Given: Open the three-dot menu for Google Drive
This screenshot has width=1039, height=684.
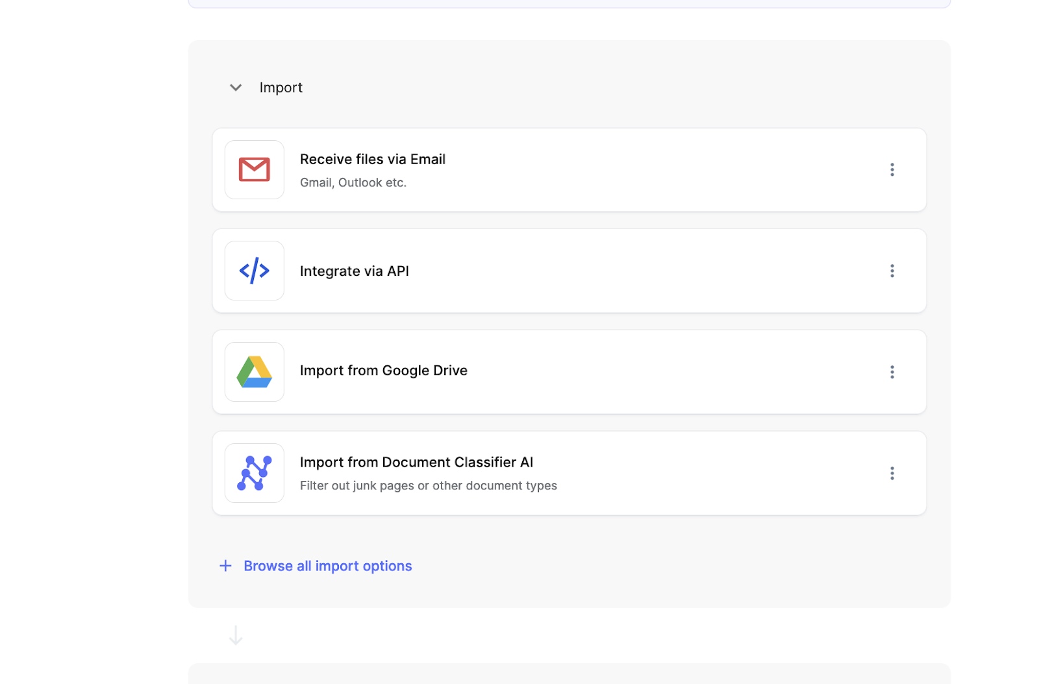Looking at the screenshot, I should (x=892, y=372).
